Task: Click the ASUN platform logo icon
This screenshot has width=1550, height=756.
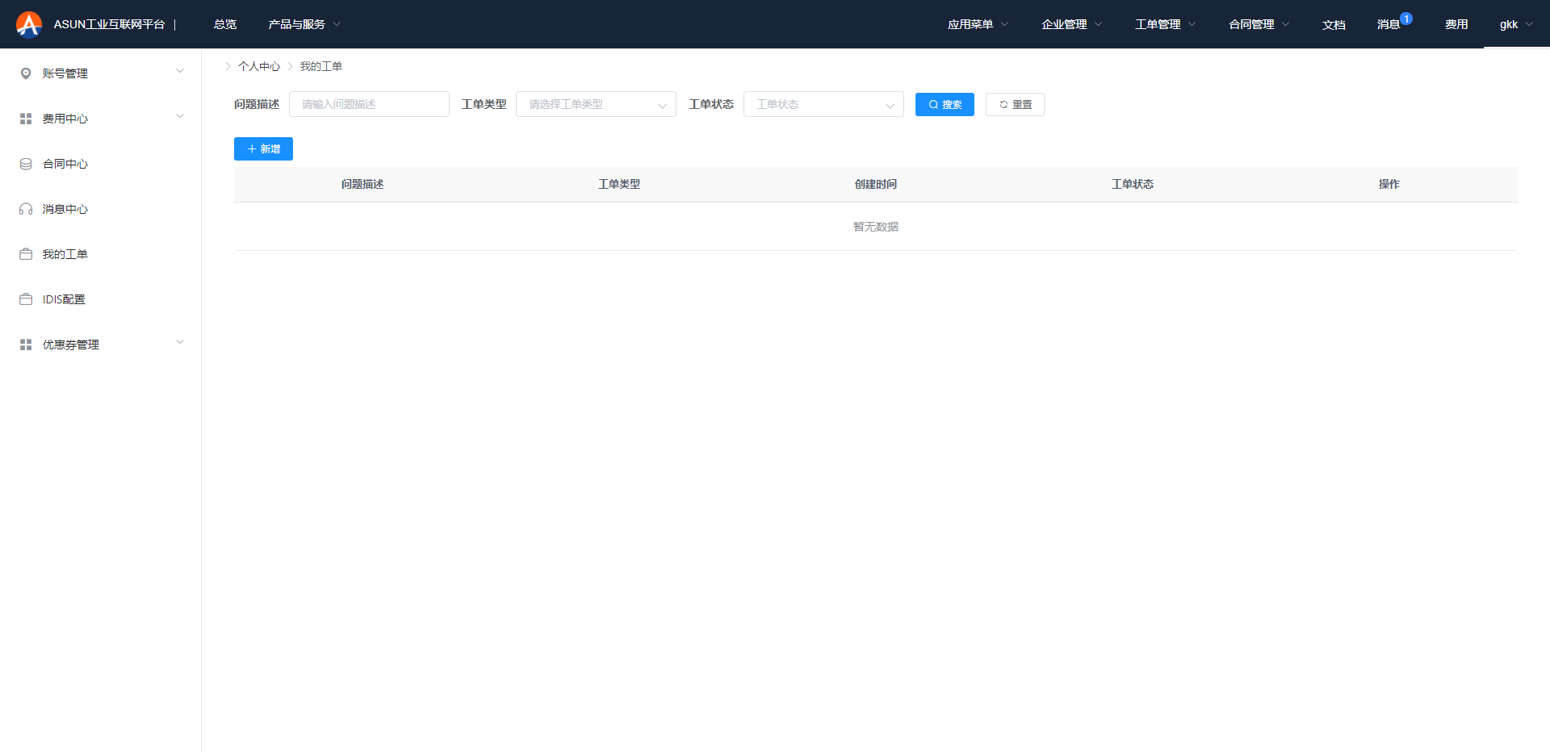Action: point(29,24)
